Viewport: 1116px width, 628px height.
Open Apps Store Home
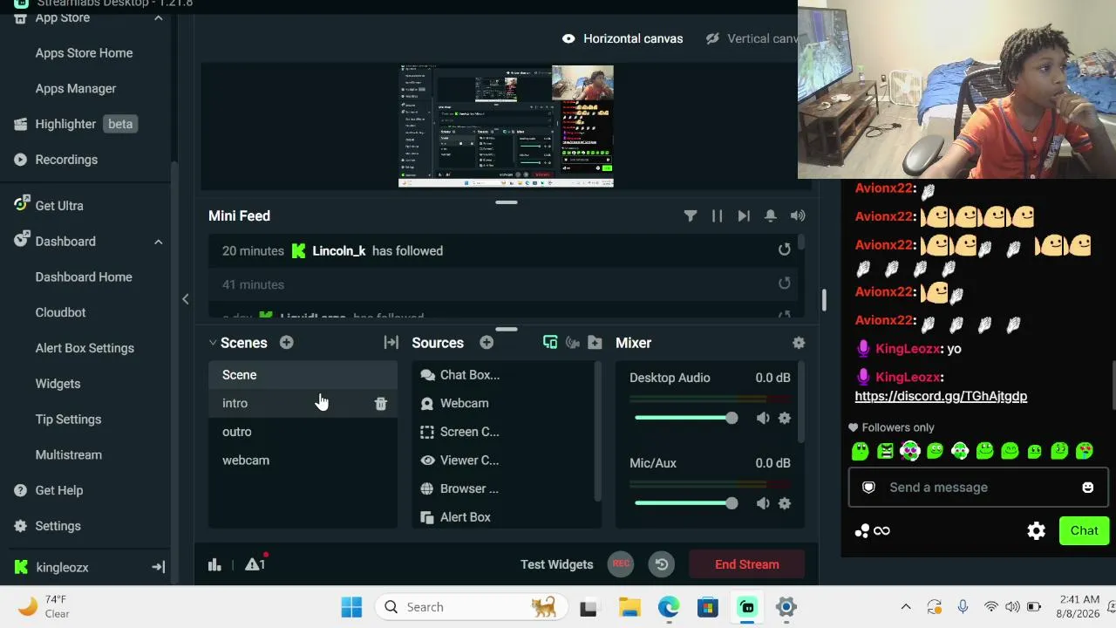coord(84,53)
